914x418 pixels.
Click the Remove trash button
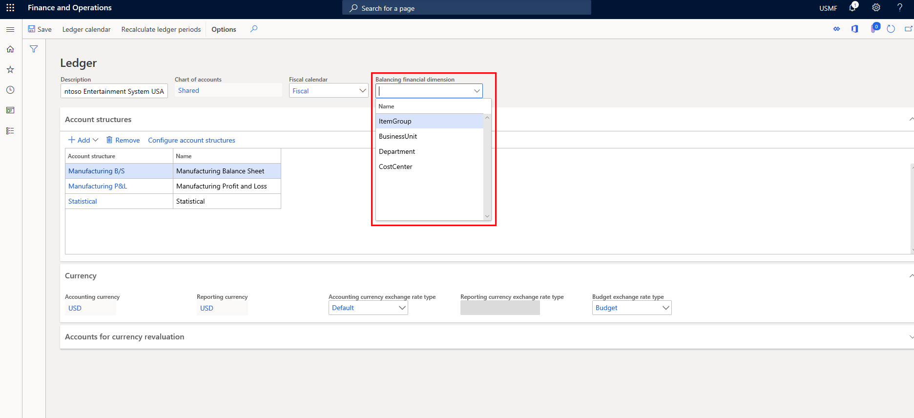[x=123, y=140]
